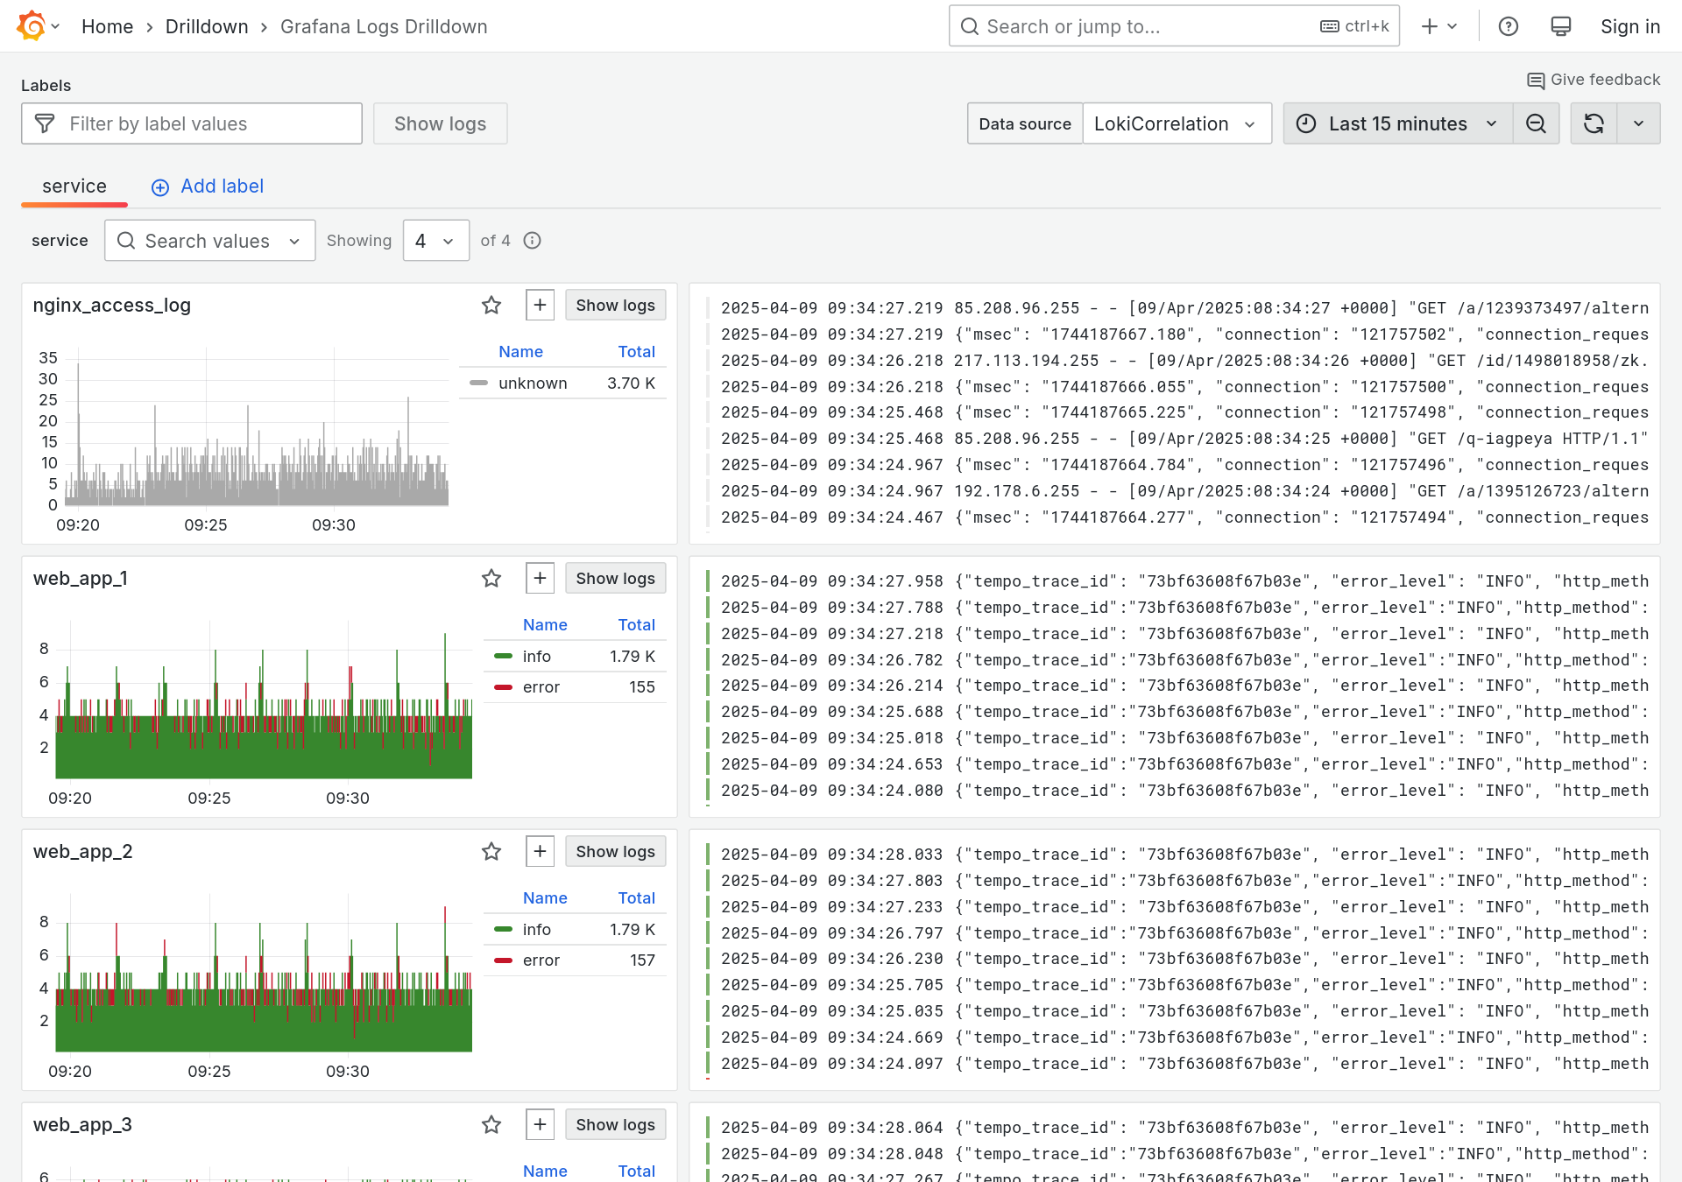This screenshot has height=1182, width=1682.
Task: Favorite web_app_1 with the star icon
Action: pyautogui.click(x=491, y=578)
